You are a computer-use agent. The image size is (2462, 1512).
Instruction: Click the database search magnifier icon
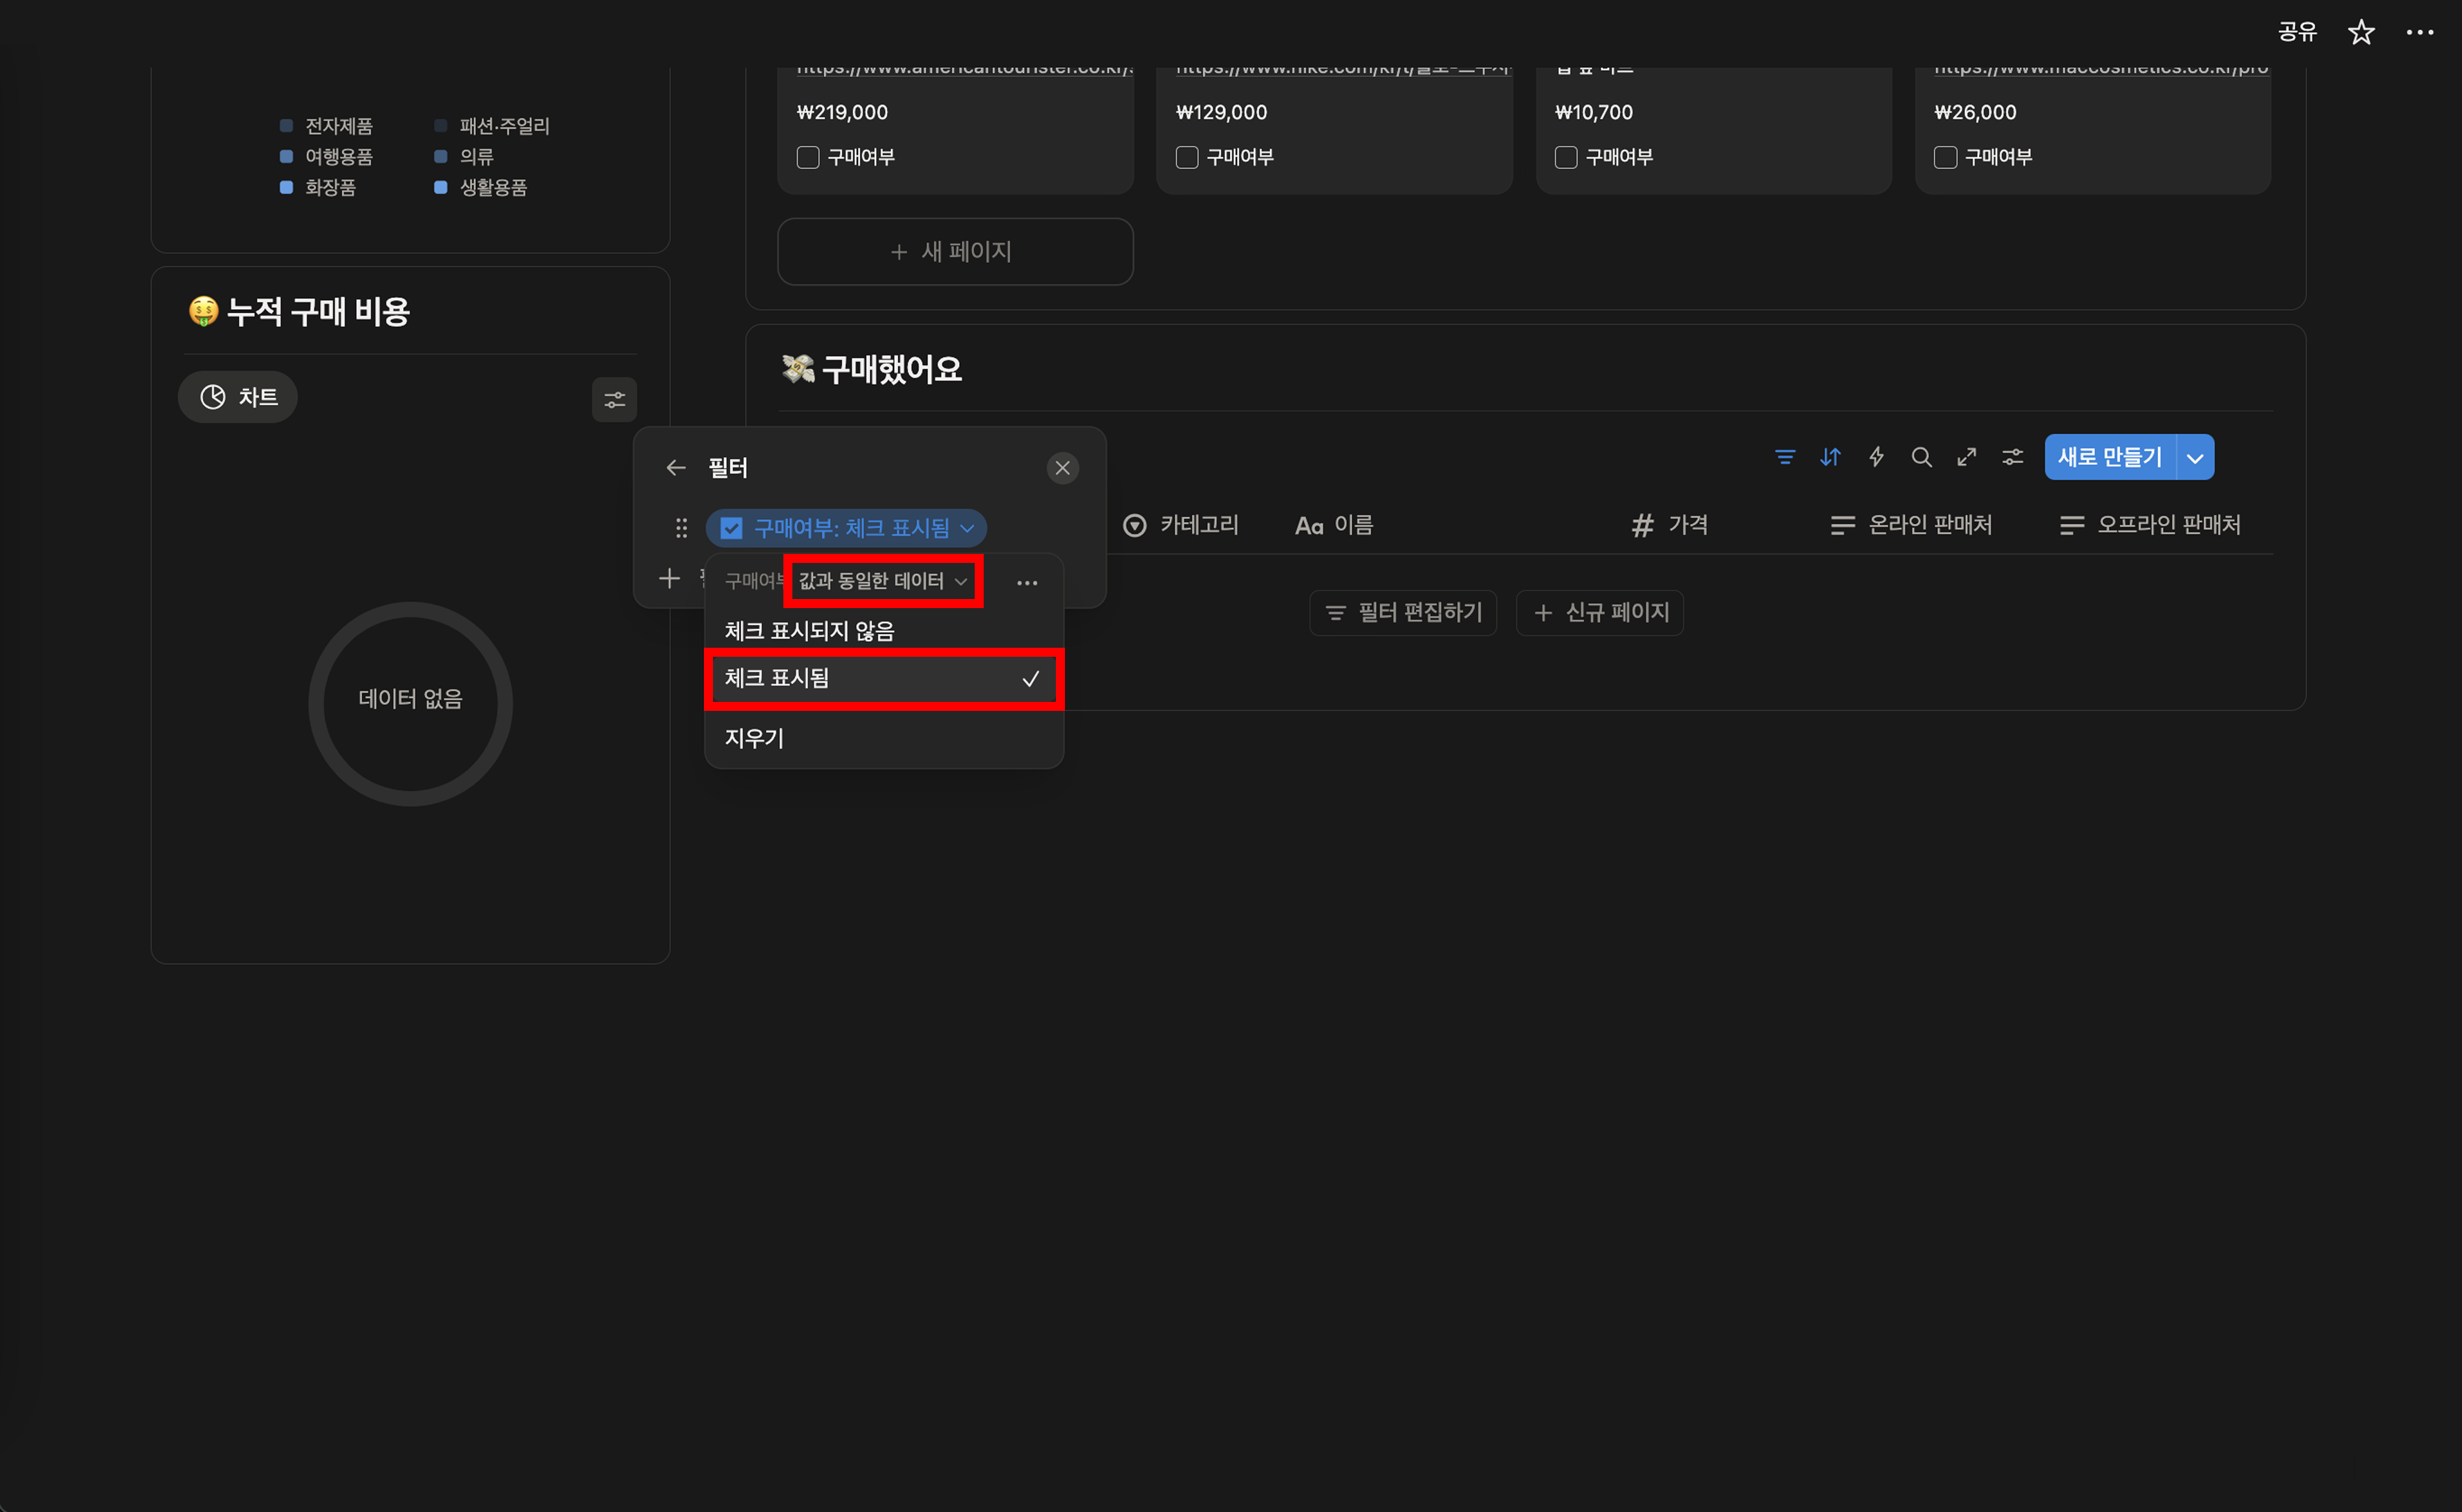point(1921,457)
